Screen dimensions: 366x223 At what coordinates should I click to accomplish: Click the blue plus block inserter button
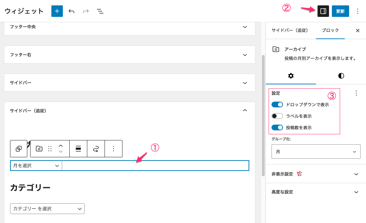[57, 11]
